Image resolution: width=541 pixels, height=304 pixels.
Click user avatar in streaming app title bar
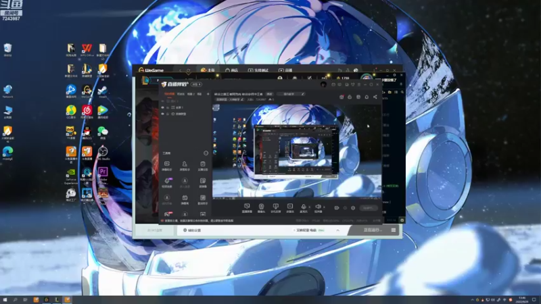pyautogui.click(x=323, y=84)
